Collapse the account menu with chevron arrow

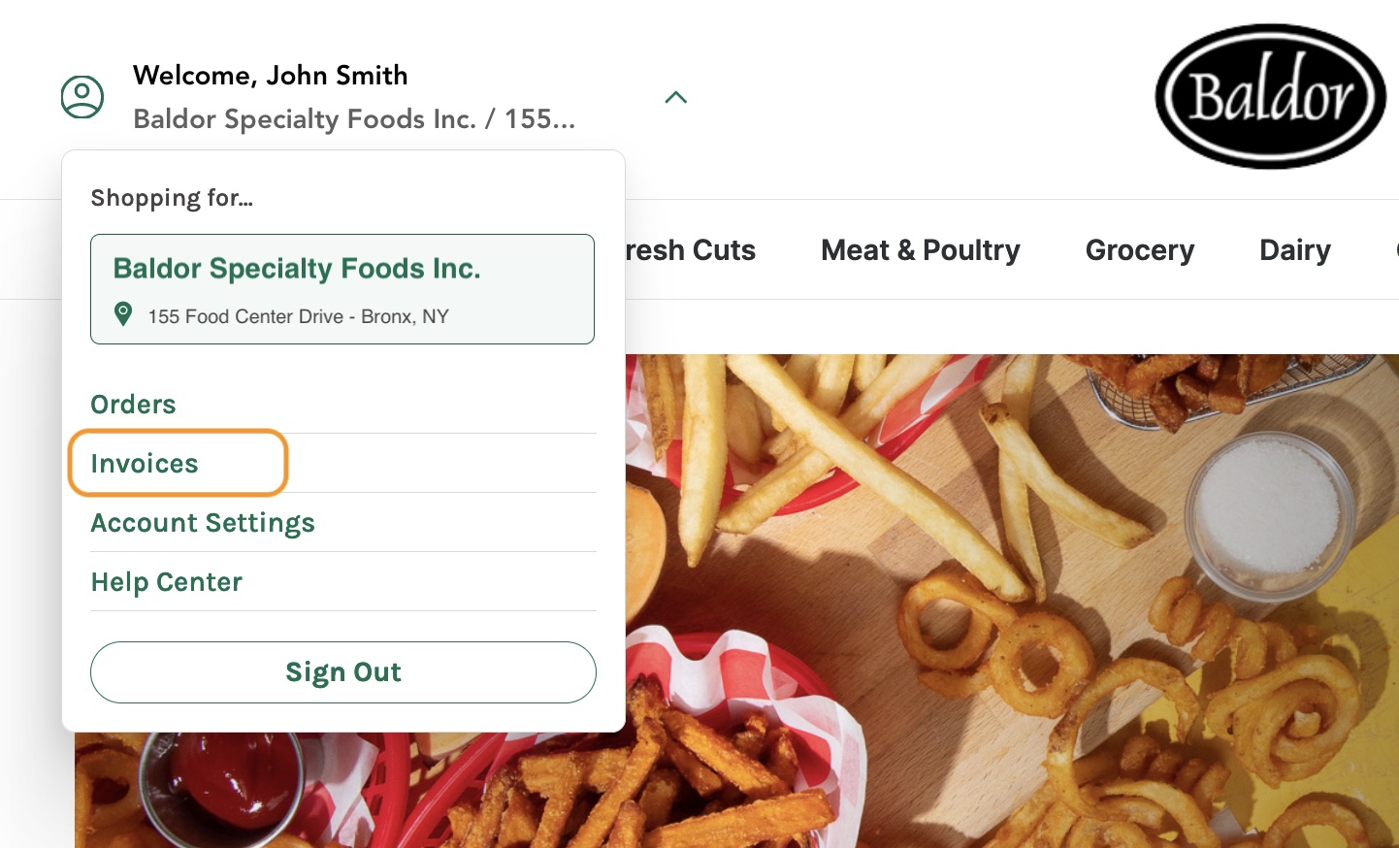coord(676,97)
